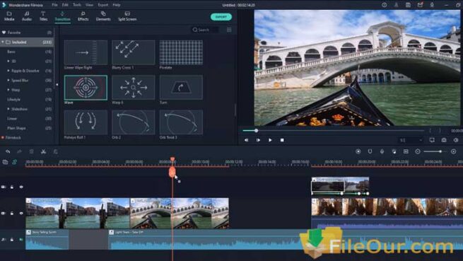Toggle lock on the audio track
This screenshot has width=463, height=261.
(x=12, y=239)
